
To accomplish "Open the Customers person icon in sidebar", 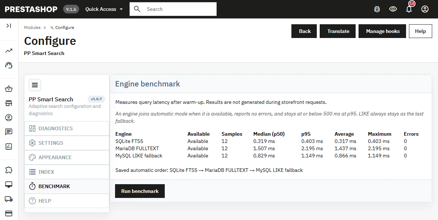I will coord(9,118).
